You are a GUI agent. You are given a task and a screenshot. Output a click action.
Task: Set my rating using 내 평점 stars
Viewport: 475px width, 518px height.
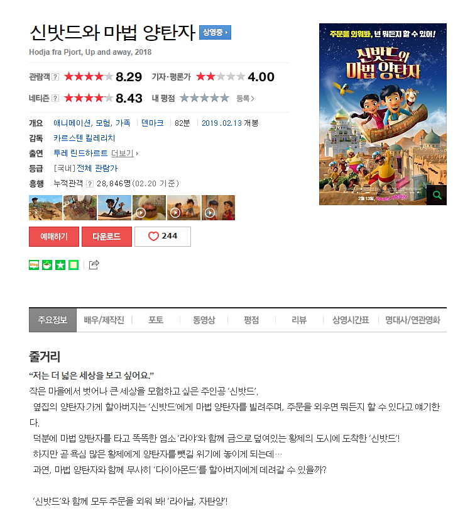(x=204, y=98)
